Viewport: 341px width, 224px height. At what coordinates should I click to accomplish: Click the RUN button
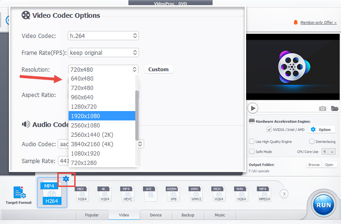[323, 205]
